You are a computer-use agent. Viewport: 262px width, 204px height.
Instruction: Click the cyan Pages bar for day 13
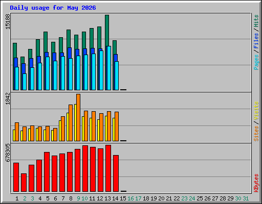point(109,68)
